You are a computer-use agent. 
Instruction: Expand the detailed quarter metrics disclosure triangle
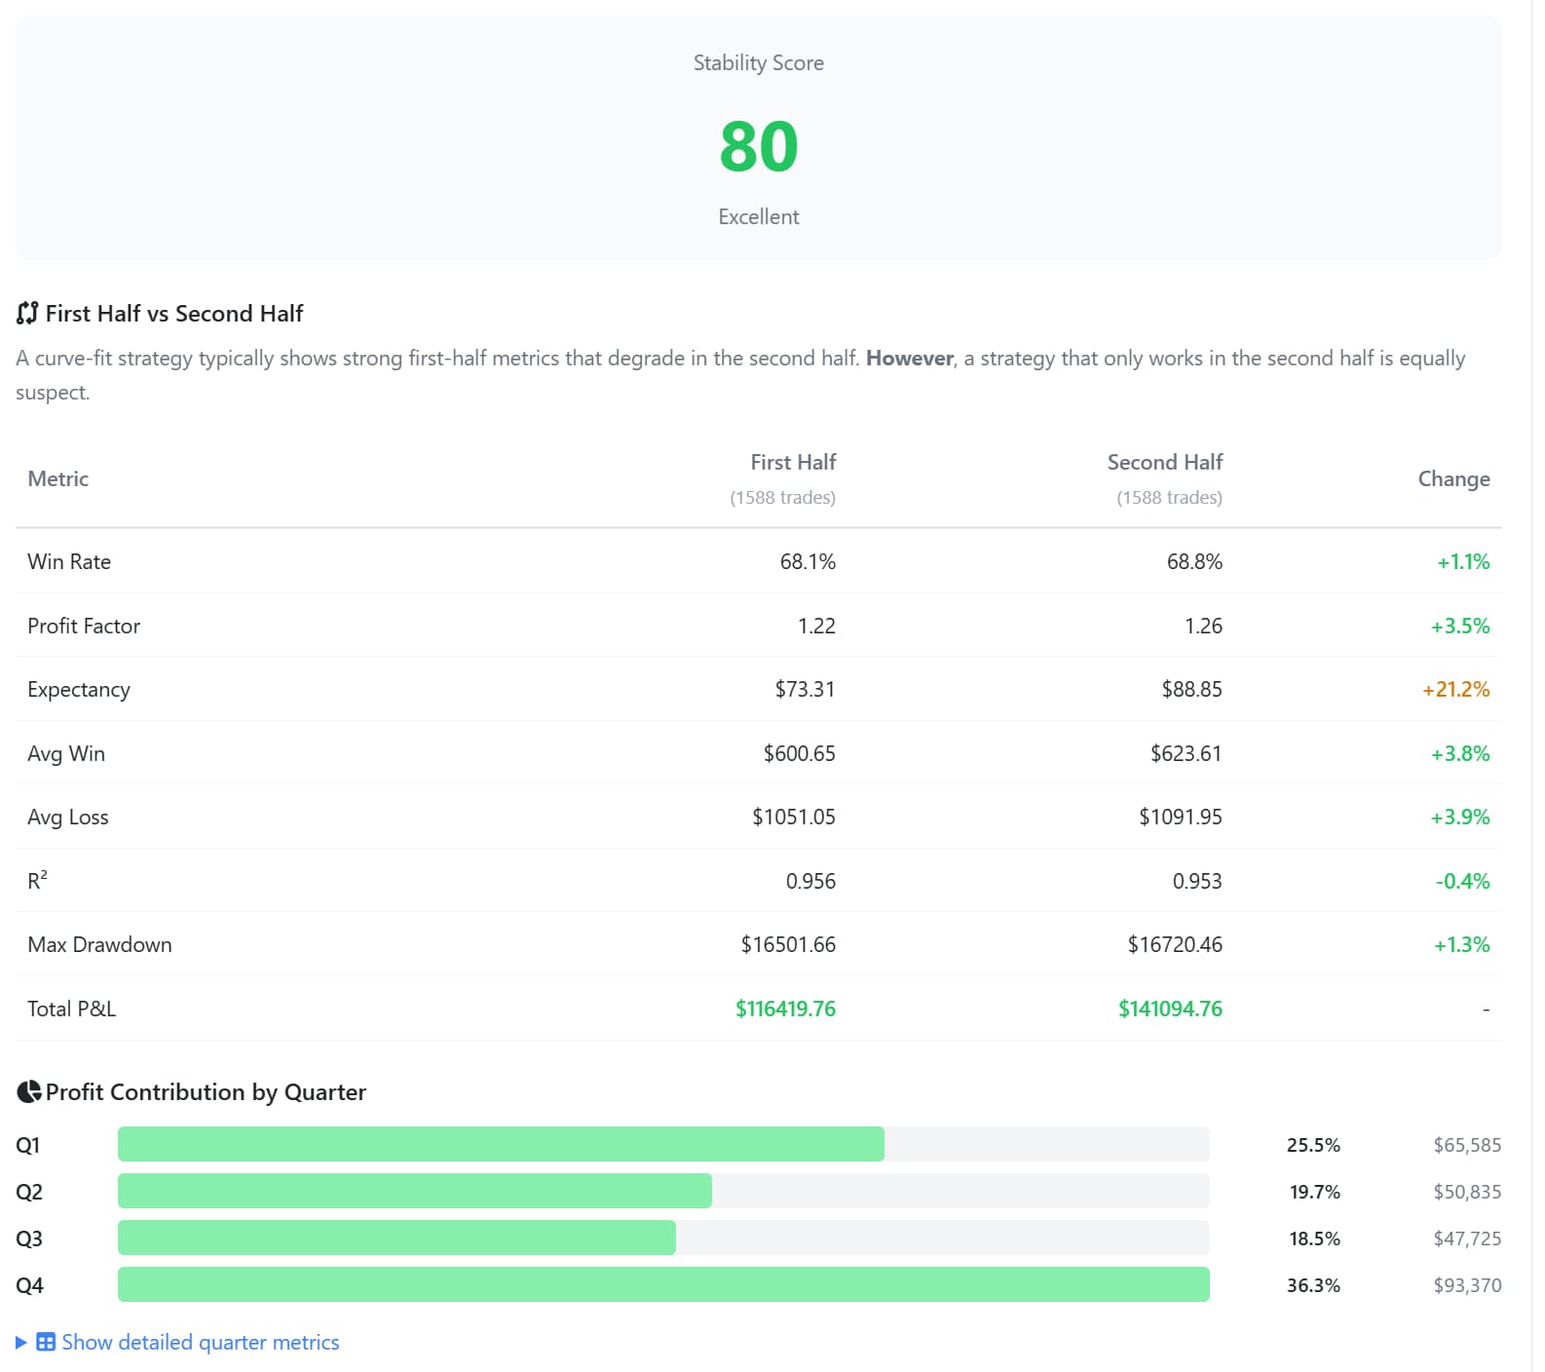tap(20, 1342)
